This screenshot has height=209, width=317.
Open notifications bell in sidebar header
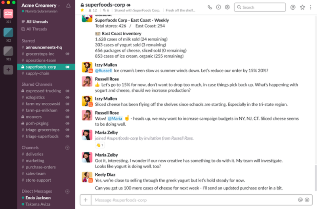(68, 6)
